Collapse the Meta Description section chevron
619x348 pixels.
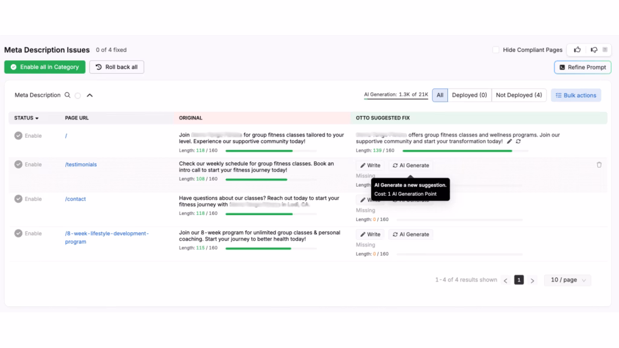tap(89, 95)
